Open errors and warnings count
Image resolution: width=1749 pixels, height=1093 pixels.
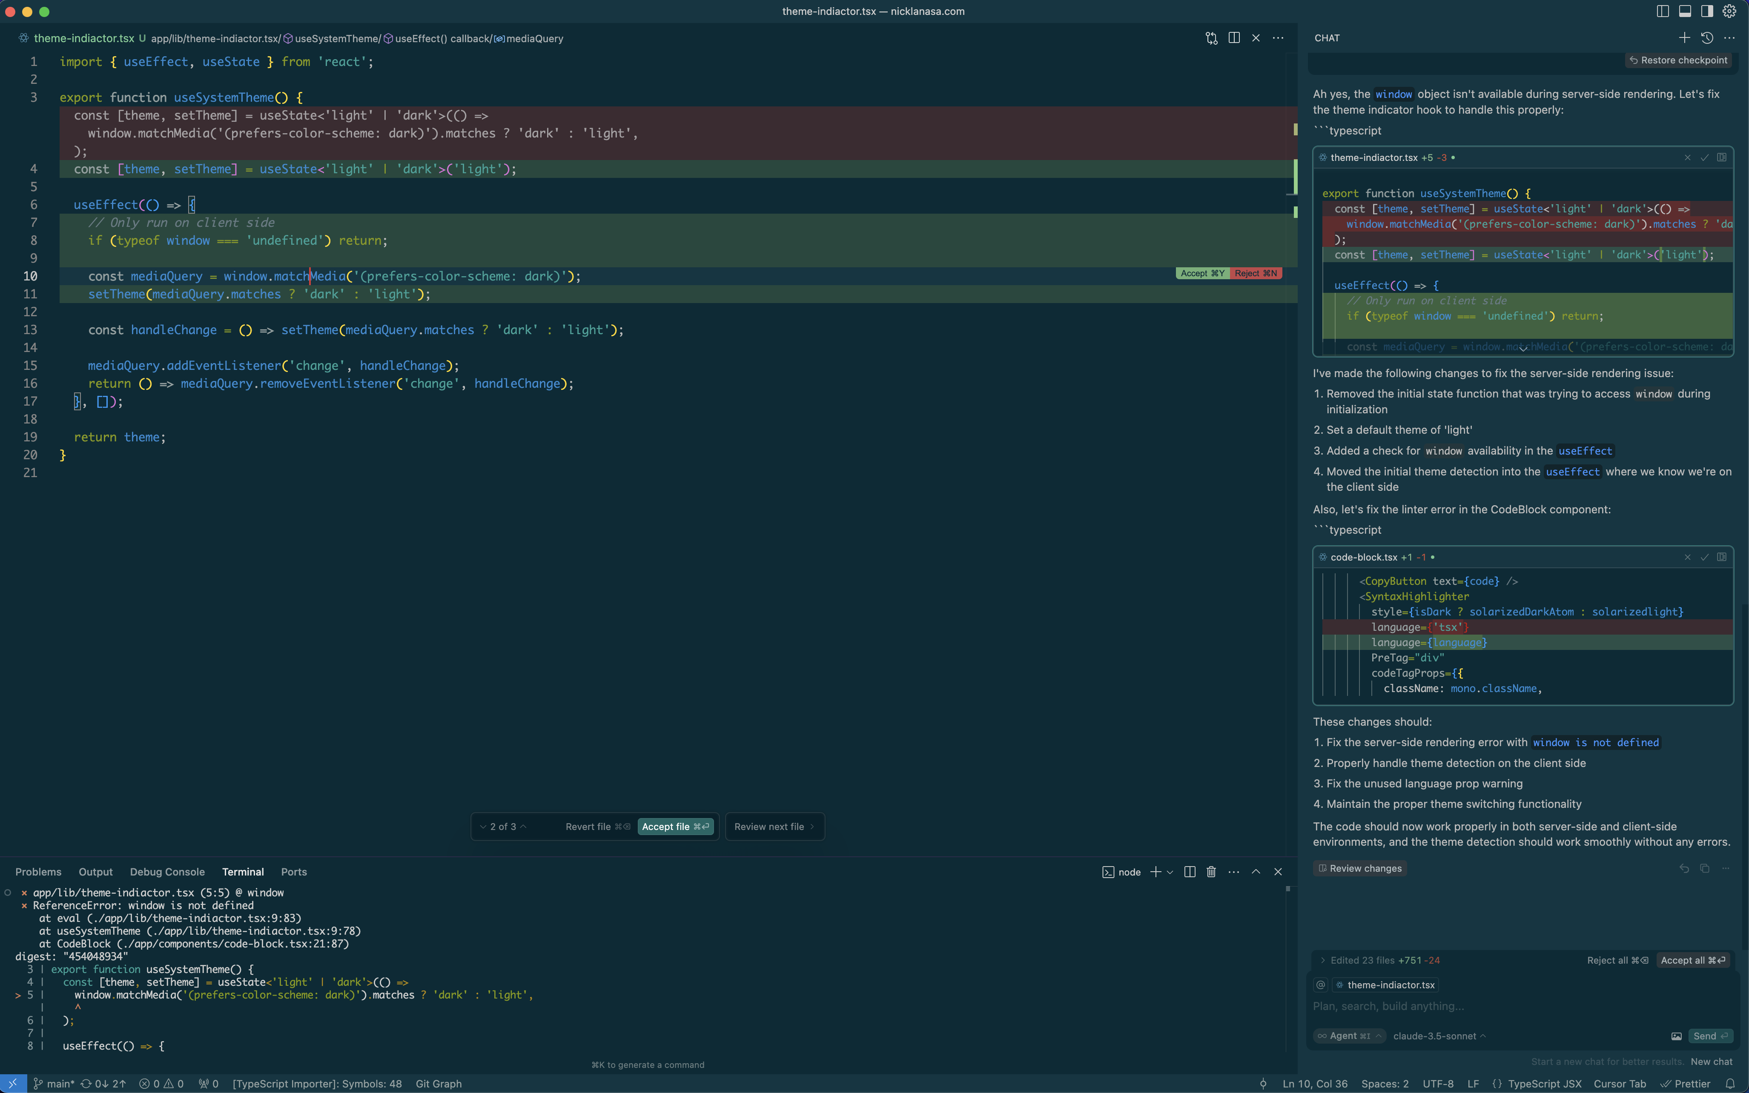[x=161, y=1084]
